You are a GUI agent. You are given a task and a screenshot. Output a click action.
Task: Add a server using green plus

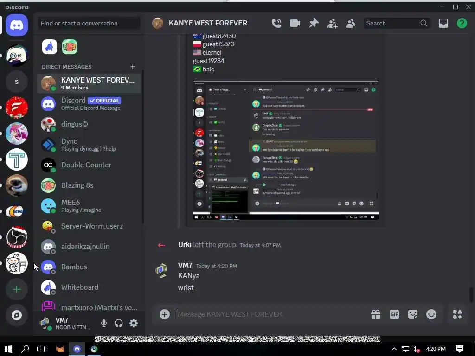tap(17, 289)
